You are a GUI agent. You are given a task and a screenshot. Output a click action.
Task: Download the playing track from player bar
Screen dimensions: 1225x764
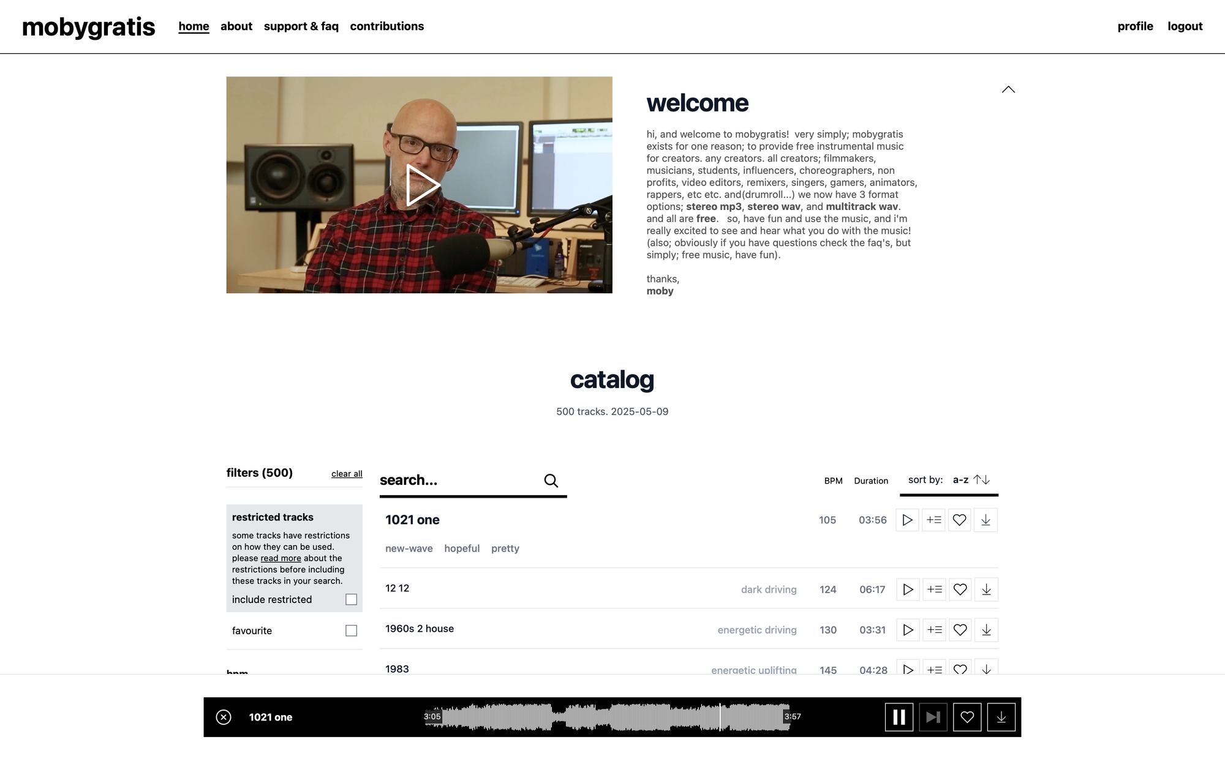pos(1001,717)
